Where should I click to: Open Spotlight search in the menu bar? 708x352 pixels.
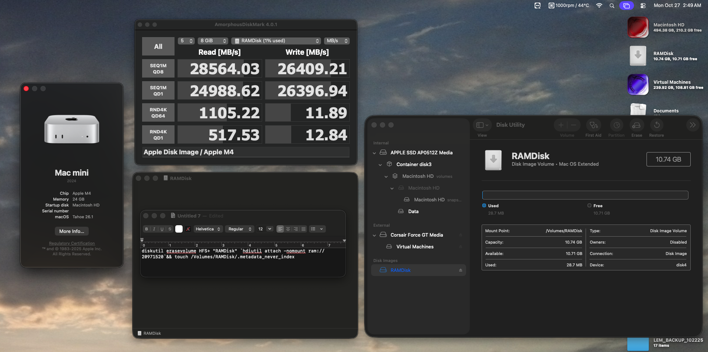(x=612, y=6)
